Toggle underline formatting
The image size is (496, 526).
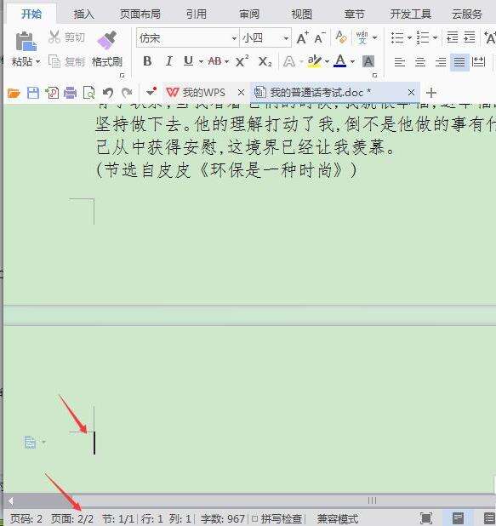click(x=188, y=61)
